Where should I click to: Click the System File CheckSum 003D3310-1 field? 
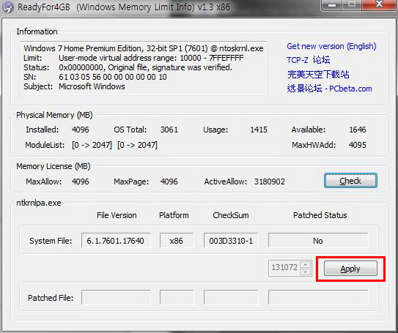[231, 241]
